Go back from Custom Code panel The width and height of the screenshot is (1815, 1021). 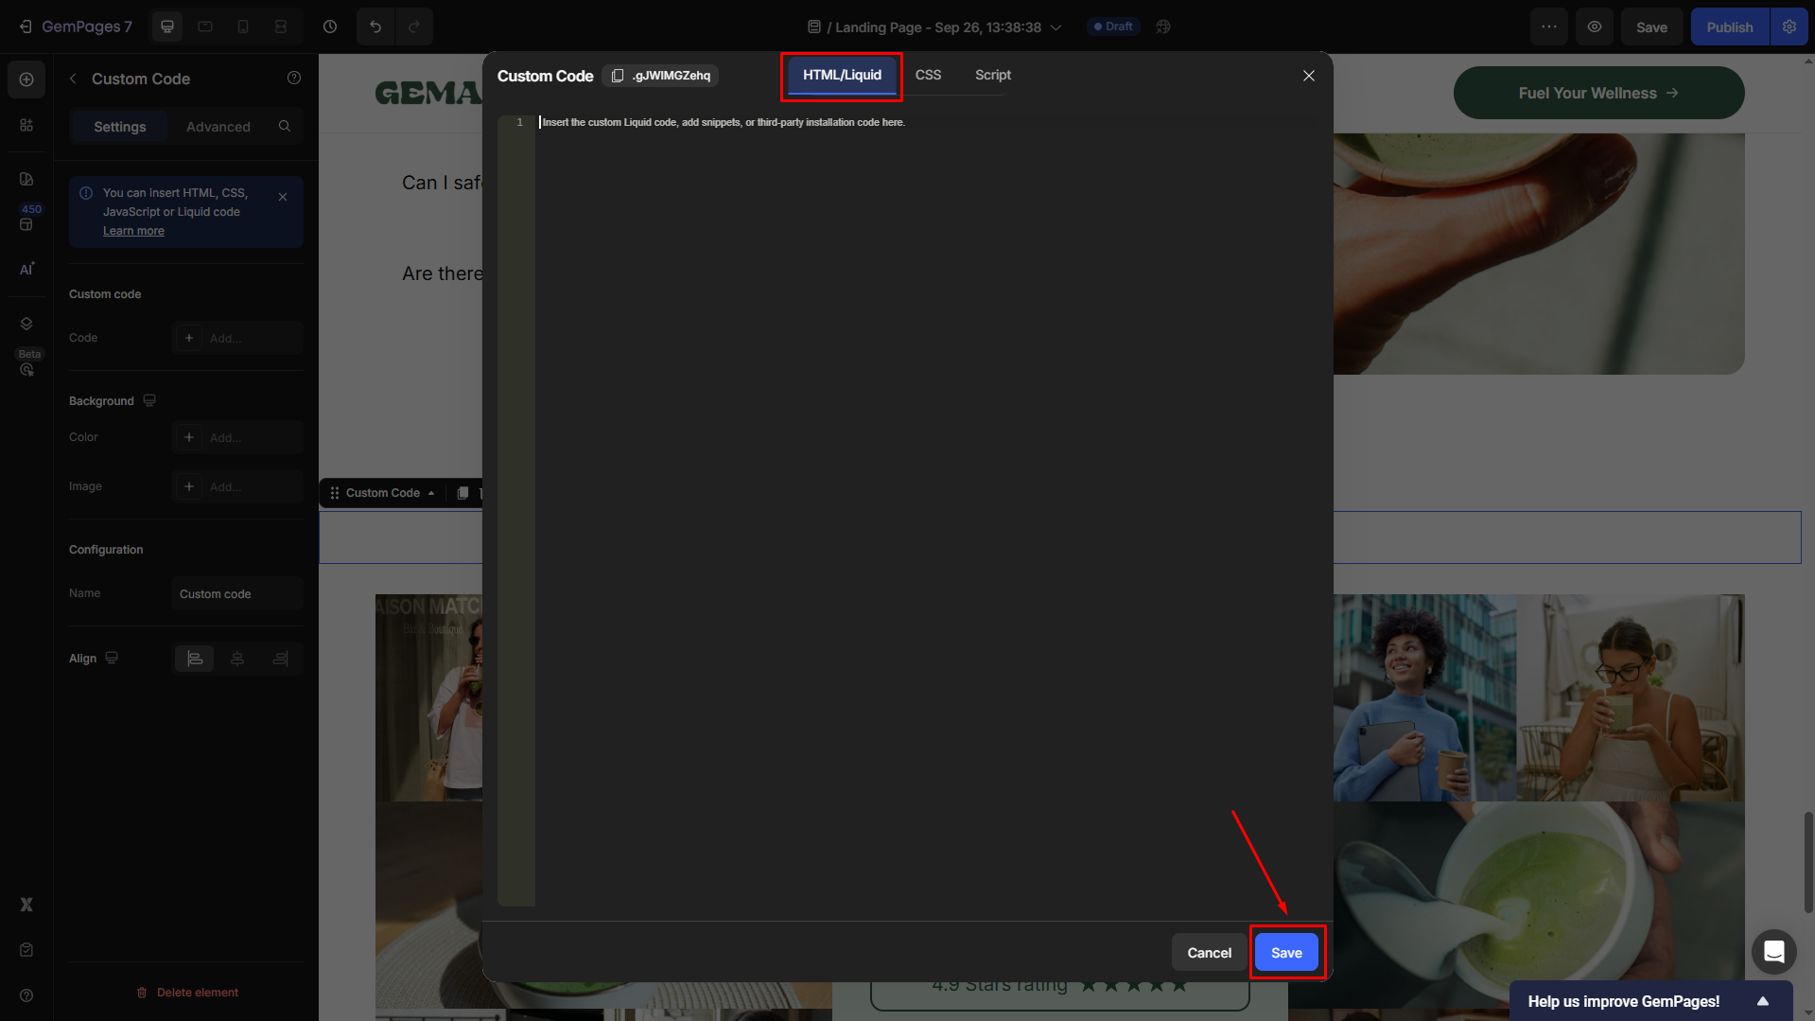coord(73,79)
